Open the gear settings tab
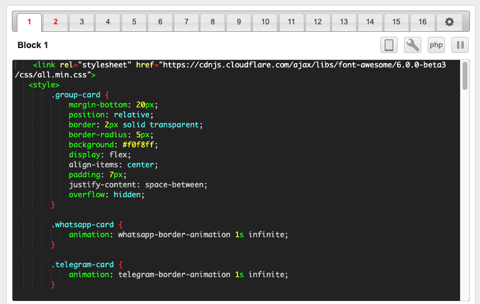 pyautogui.click(x=449, y=22)
